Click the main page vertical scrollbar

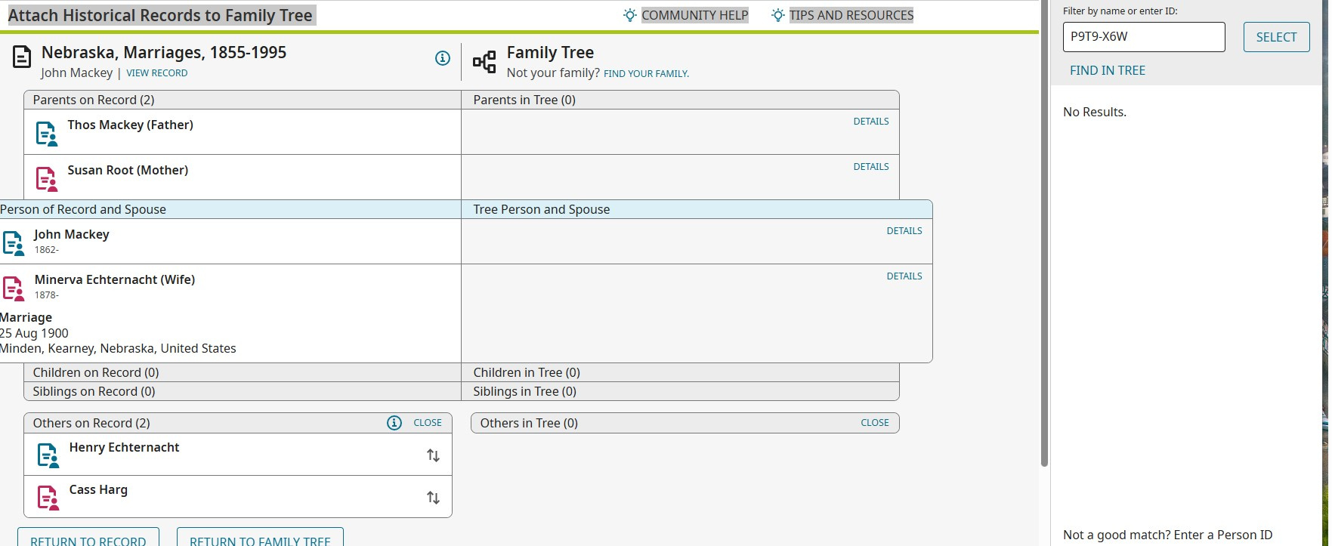pyautogui.click(x=1044, y=234)
